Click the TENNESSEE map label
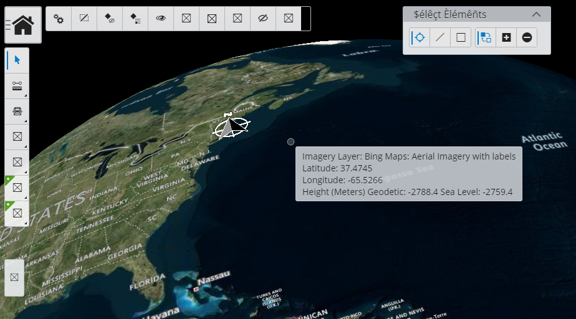Image resolution: width=576 pixels, height=319 pixels. 95,224
